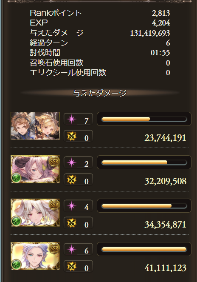Click the damage bar above 23,744,191
Viewport: 197px width, 282px height.
click(144, 119)
